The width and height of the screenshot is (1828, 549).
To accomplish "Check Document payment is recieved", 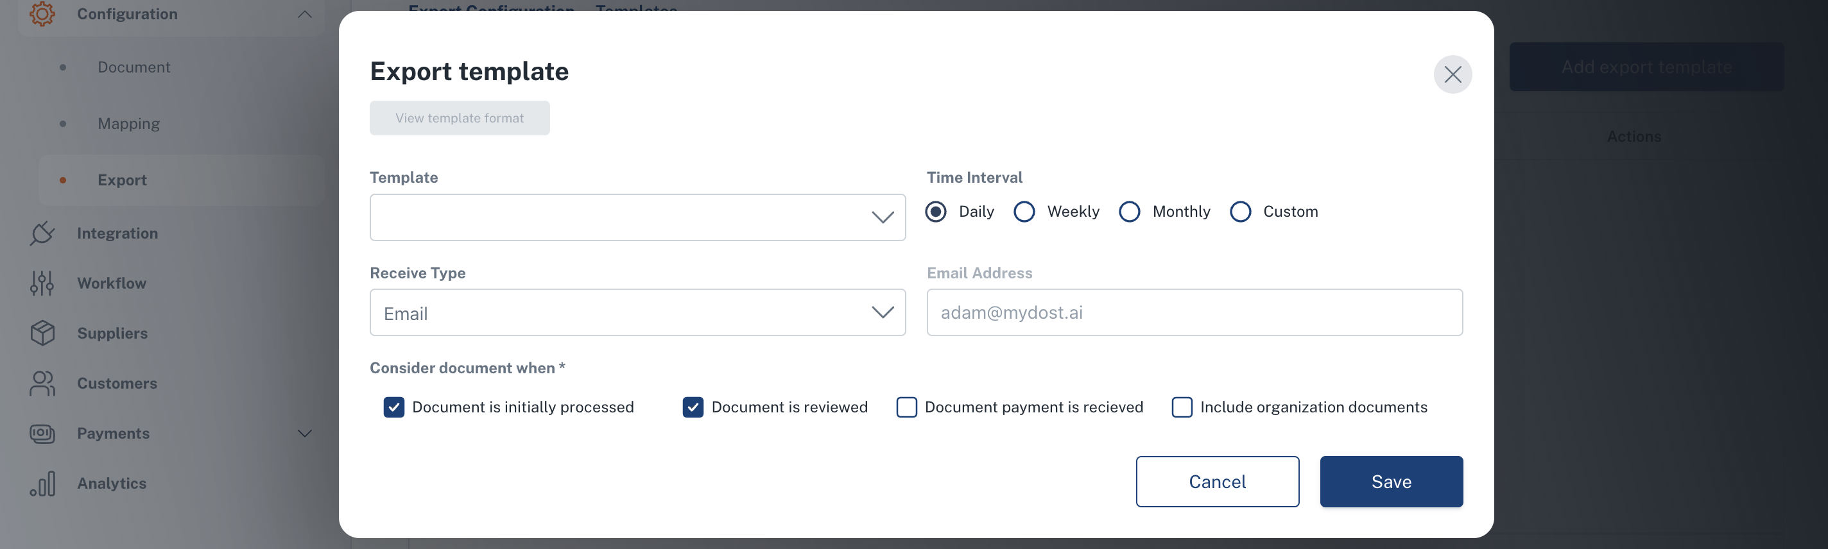I will 906,407.
